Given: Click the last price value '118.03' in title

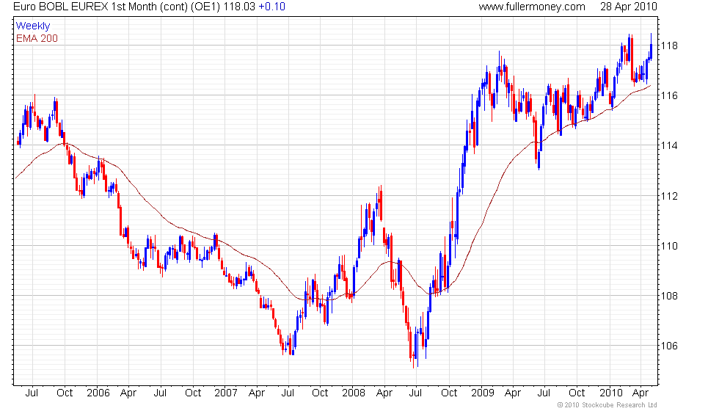Looking at the screenshot, I should coord(239,7).
